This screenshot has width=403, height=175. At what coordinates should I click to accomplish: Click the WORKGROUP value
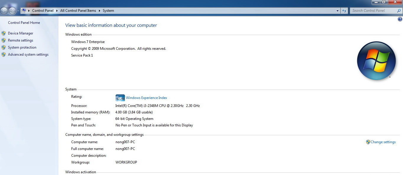126,162
